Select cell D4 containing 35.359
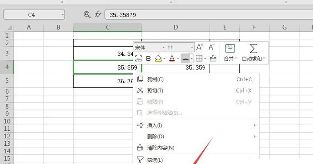313x164 pixels. [176, 68]
